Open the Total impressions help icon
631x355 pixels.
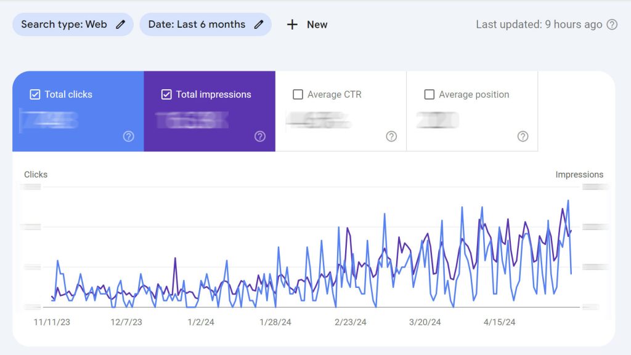tap(260, 137)
